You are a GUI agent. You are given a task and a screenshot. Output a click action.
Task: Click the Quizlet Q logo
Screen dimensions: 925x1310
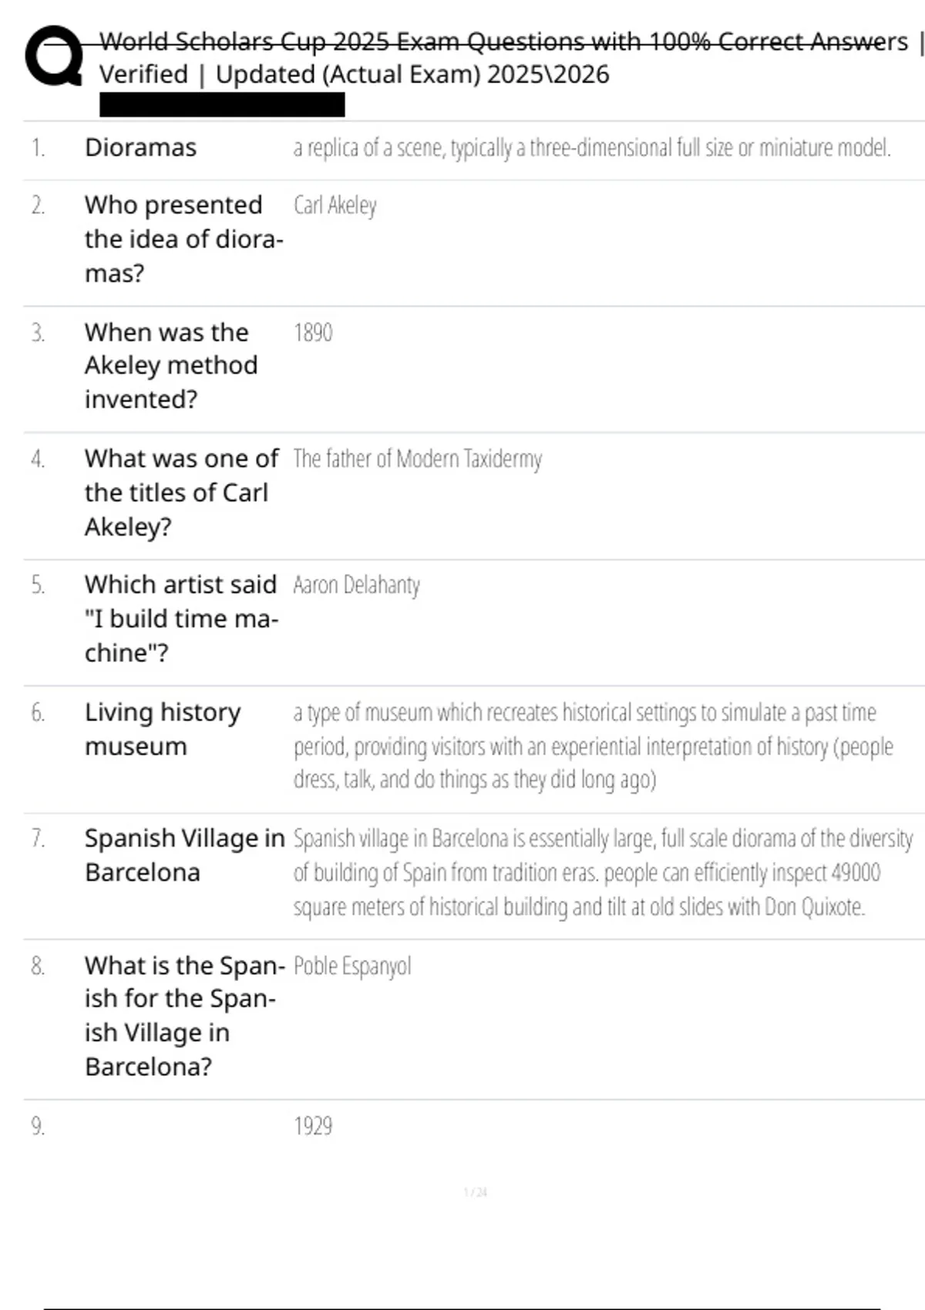(x=53, y=56)
